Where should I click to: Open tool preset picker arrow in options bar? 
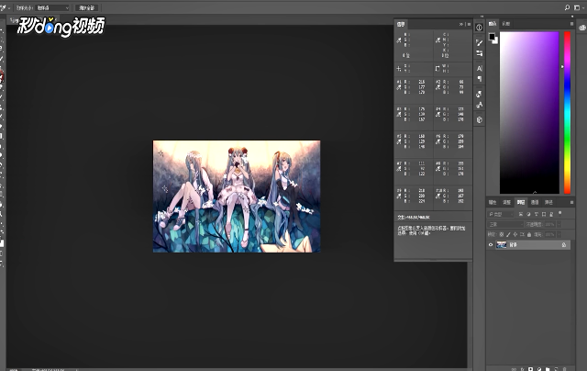[x=8, y=7]
